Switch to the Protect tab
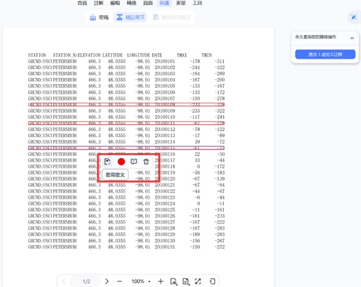361x287 pixels. pyautogui.click(x=165, y=3)
